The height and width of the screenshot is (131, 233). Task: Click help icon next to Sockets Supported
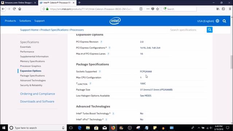pyautogui.click(x=100, y=72)
